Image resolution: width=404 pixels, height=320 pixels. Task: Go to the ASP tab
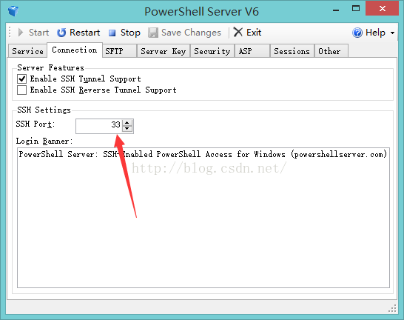252,51
